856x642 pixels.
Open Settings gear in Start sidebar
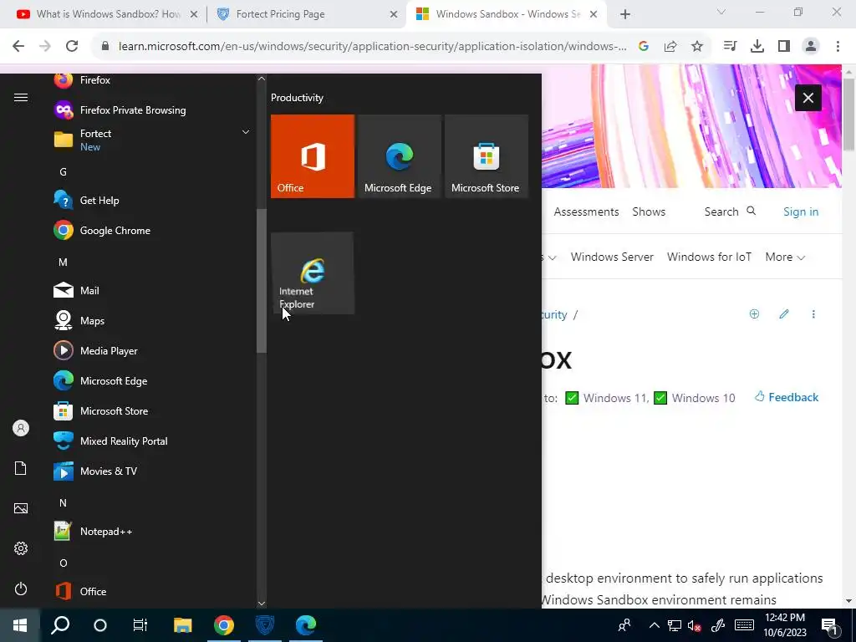click(x=21, y=548)
